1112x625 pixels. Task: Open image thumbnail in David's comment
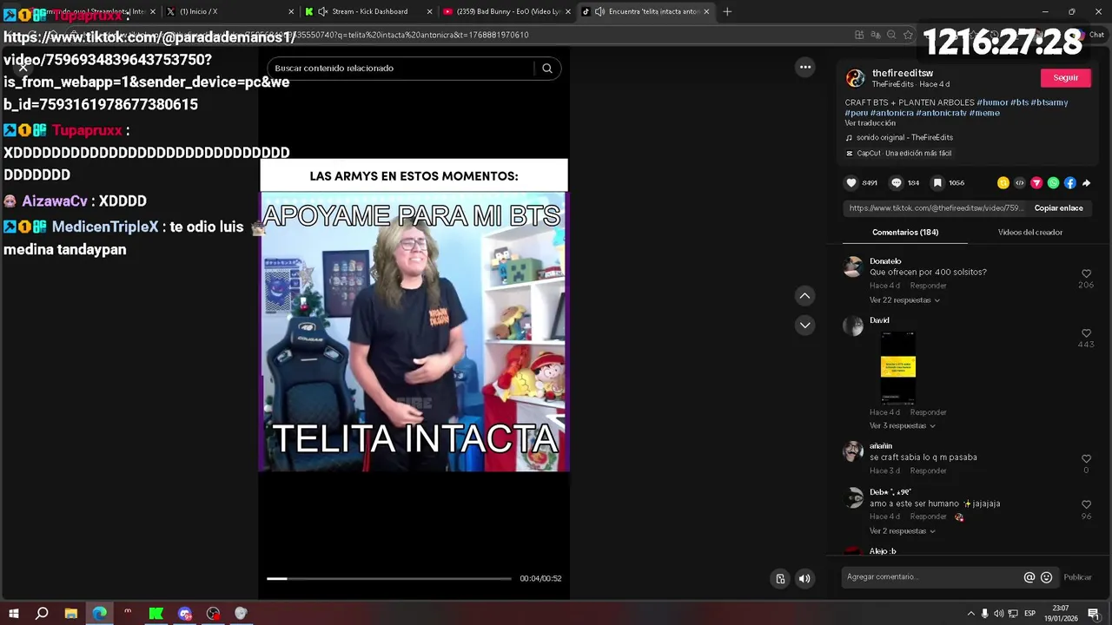(x=897, y=367)
